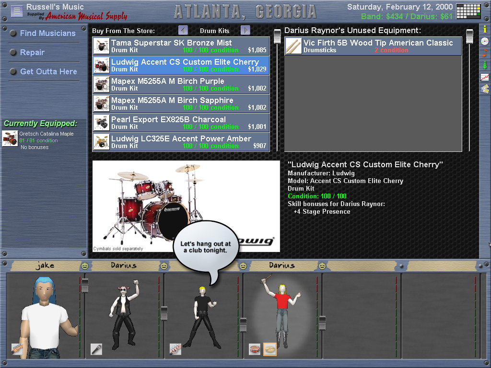
Task: Select the first empty band slot tab
Action: [x=362, y=265]
